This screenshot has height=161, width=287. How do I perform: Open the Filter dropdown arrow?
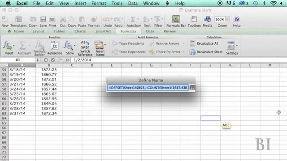[x=162, y=19]
